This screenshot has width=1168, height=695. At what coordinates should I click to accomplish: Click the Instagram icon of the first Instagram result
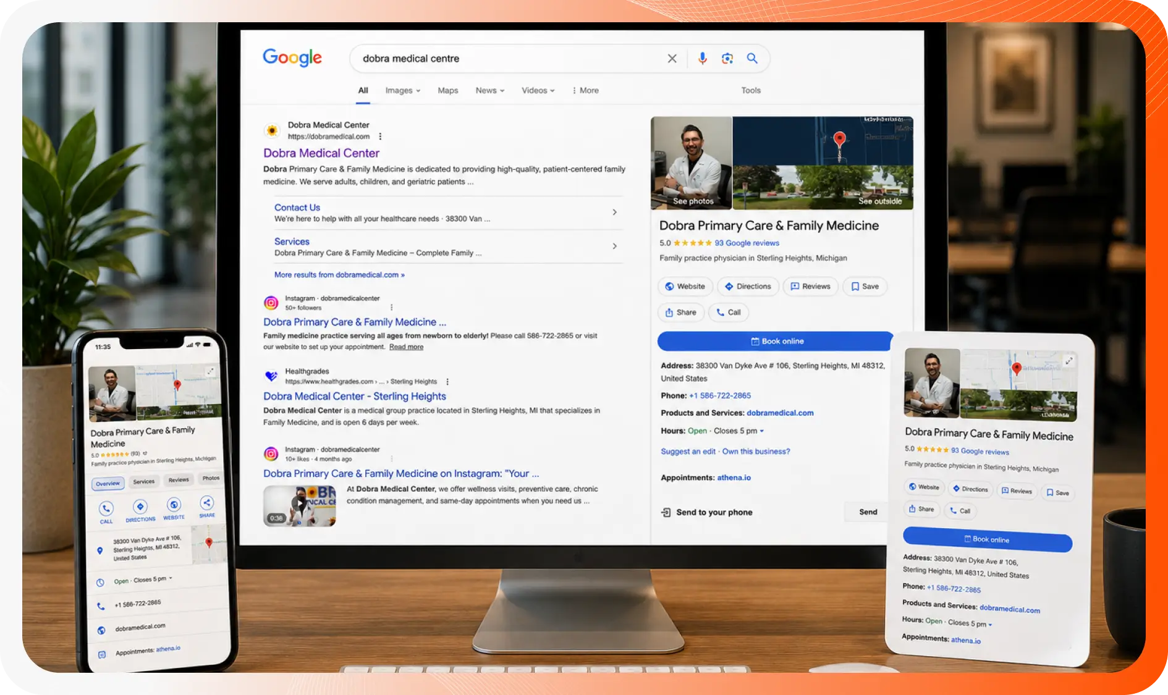pos(271,303)
